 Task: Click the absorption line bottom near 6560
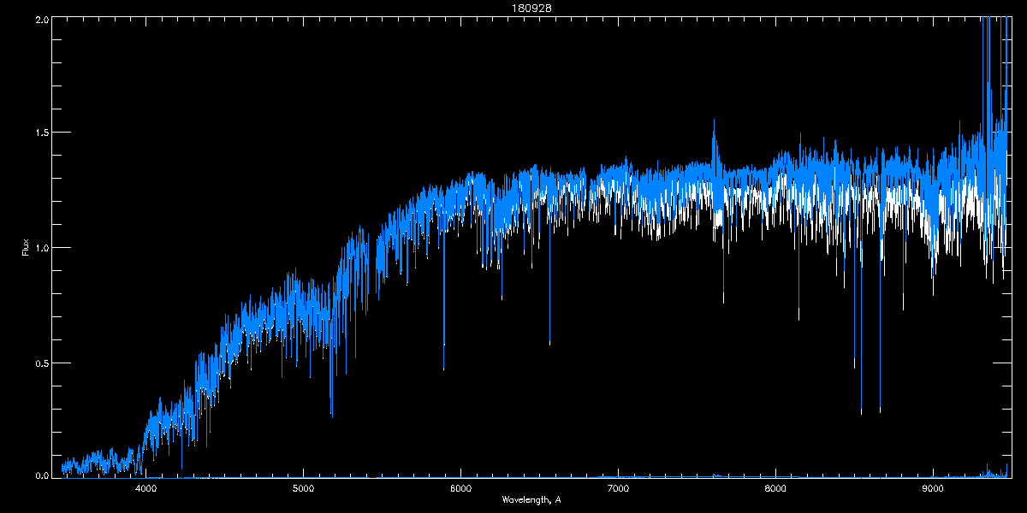tap(549, 343)
